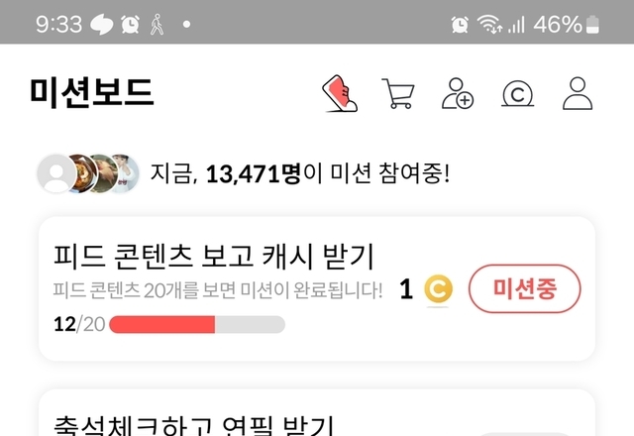This screenshot has width=634, height=436.
Task: Open the 출석체크하고 연필 받기 mission card
Action: (317, 413)
